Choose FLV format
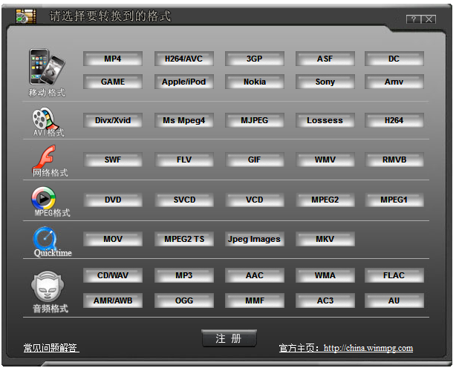This screenshot has width=459, height=368. tap(184, 160)
